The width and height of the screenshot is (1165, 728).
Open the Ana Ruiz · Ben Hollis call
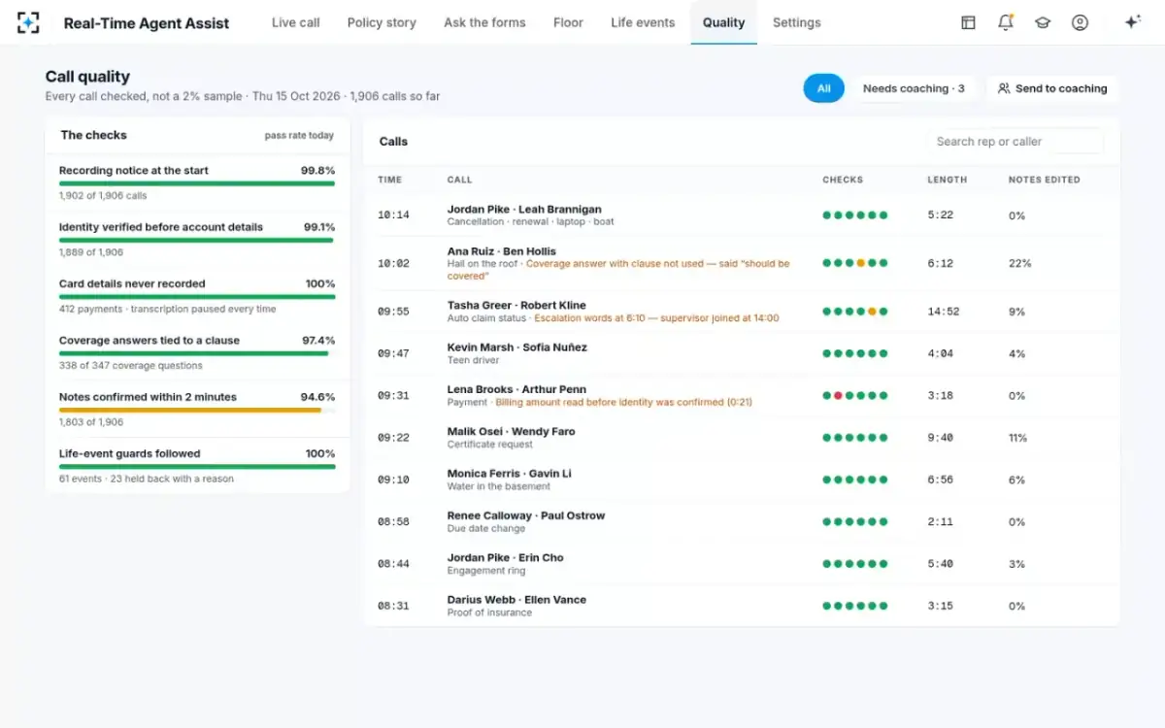click(x=742, y=263)
